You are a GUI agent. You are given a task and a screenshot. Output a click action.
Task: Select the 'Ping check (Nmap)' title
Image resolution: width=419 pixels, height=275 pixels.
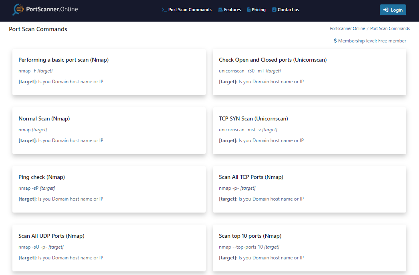coord(42,177)
